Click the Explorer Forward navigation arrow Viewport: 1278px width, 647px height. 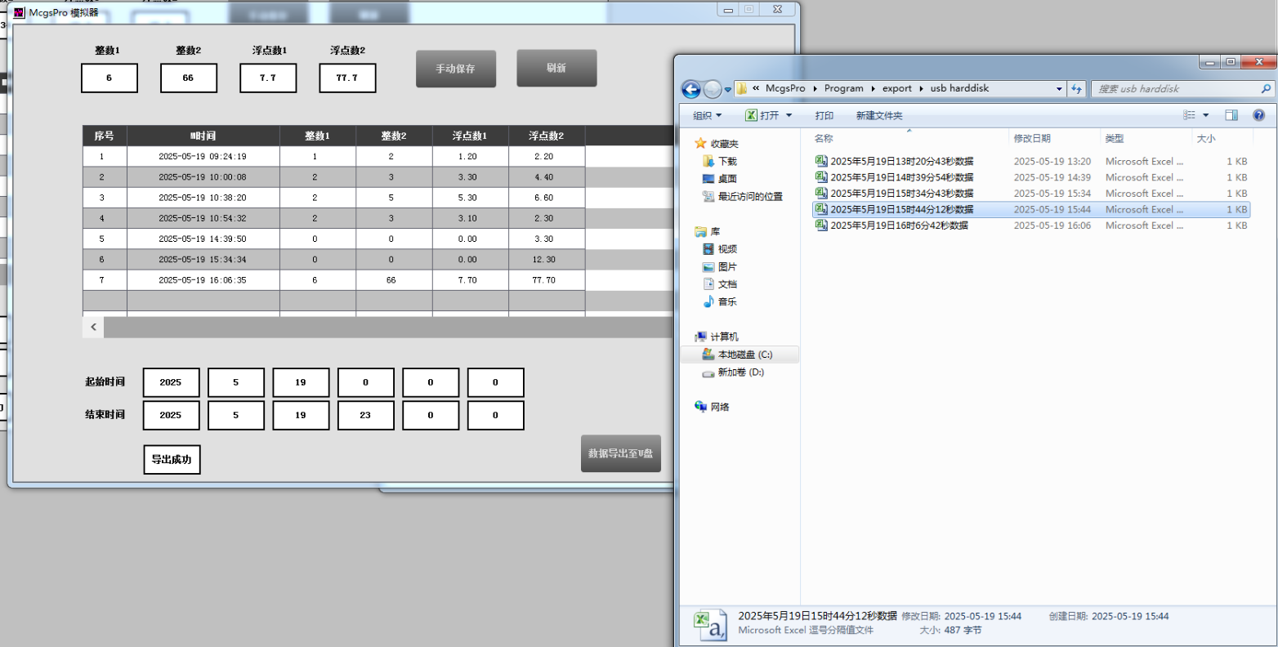click(713, 89)
